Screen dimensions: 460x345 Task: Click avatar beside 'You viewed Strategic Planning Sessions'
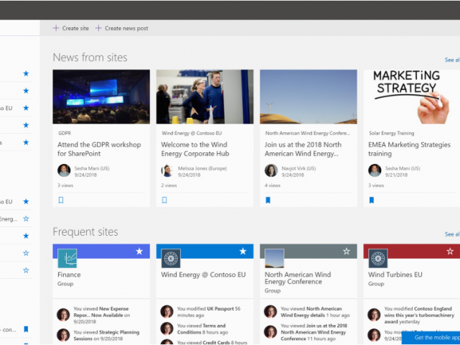(x=63, y=335)
